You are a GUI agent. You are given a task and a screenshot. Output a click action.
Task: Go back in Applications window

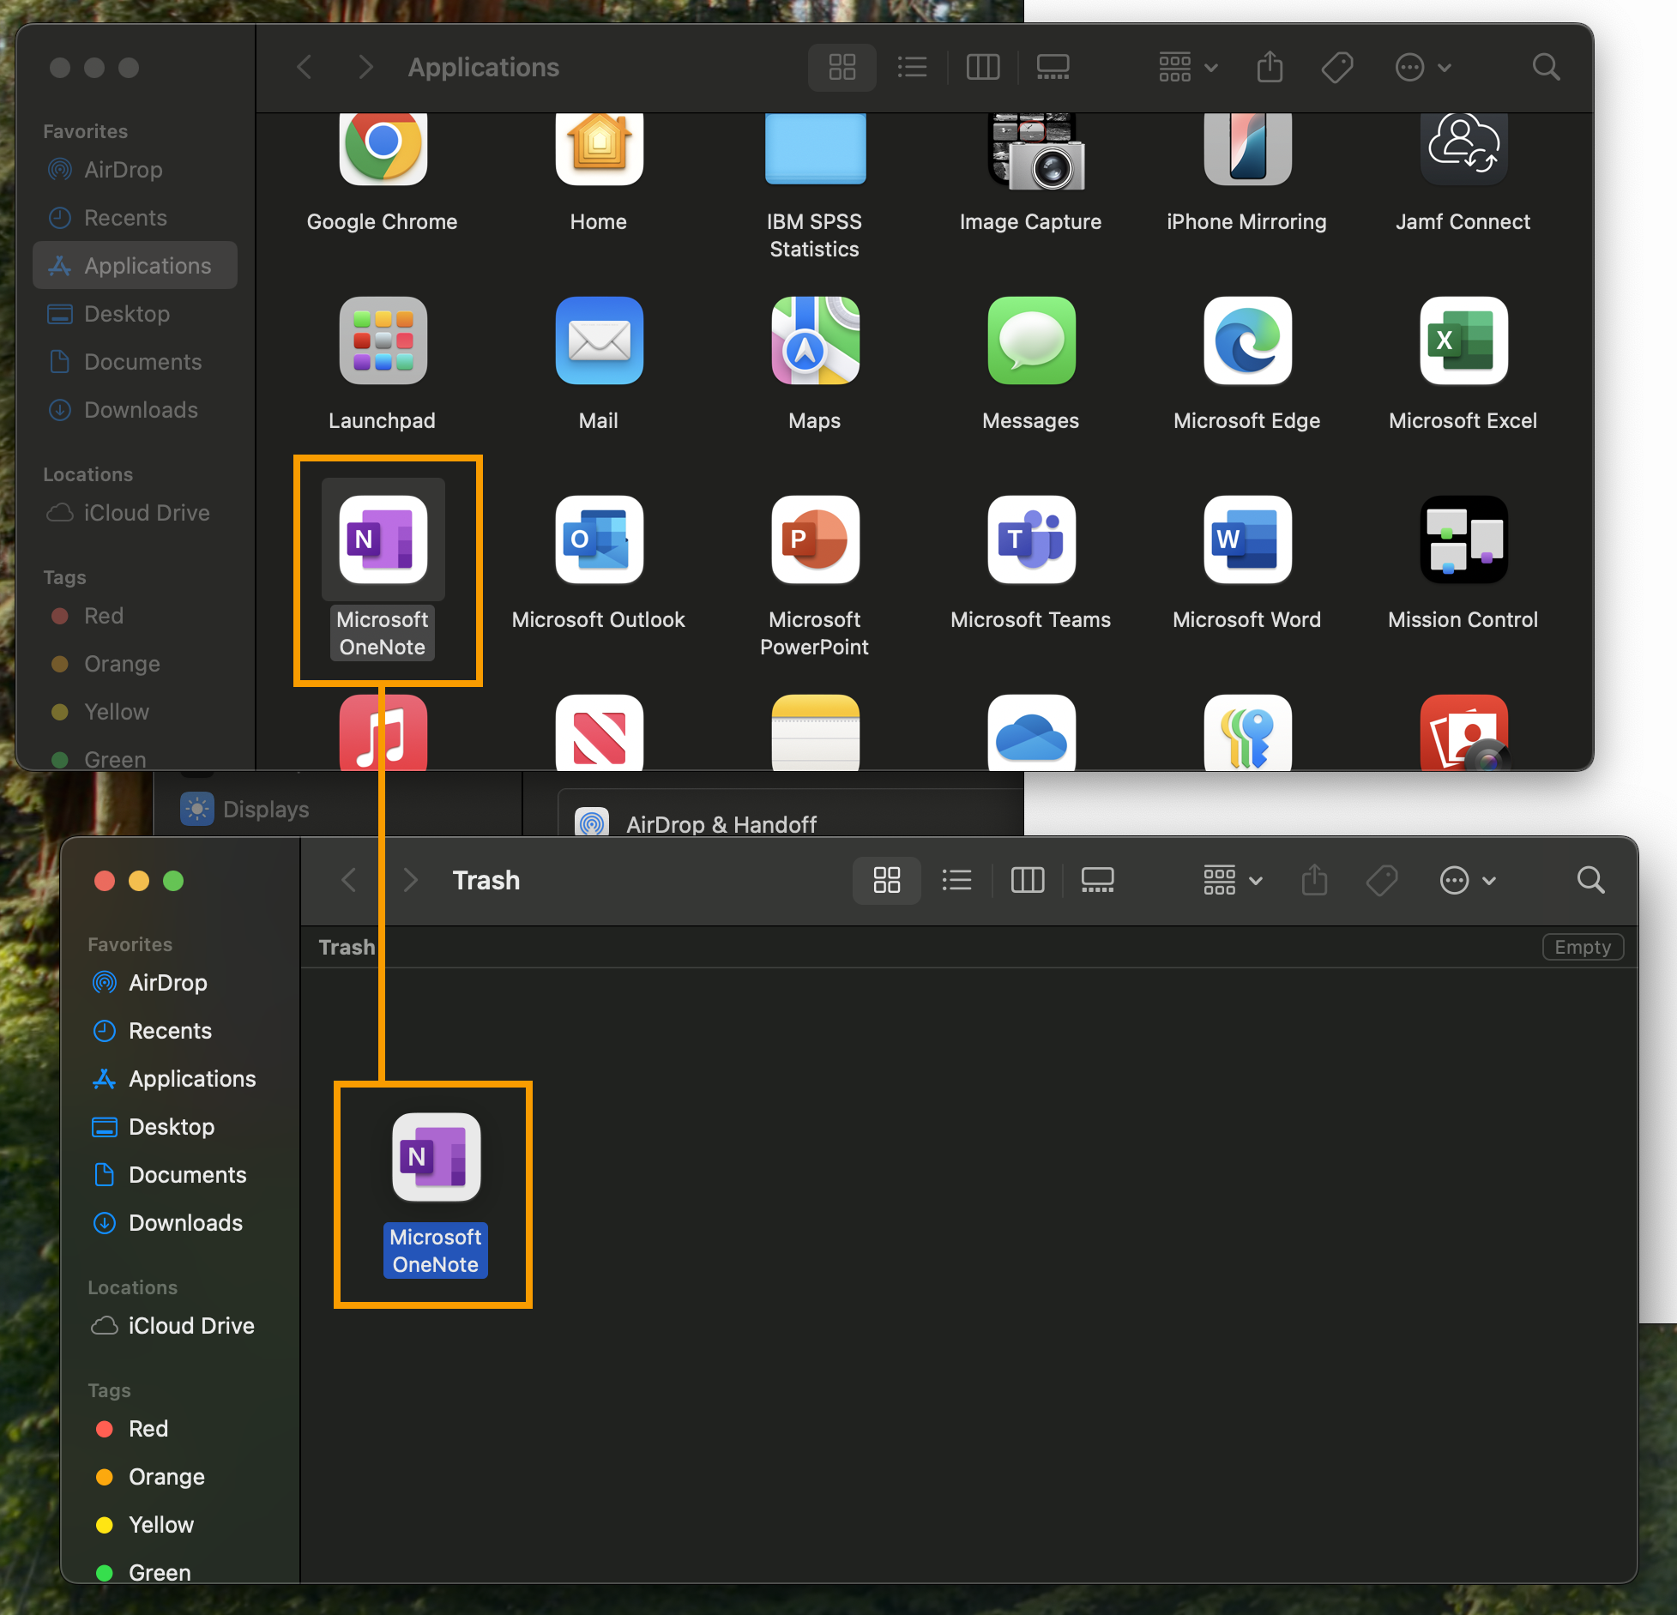coord(304,67)
